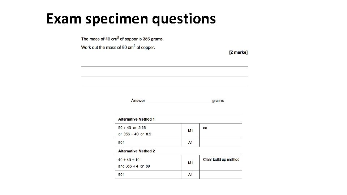Click the 'Answer' label

pos(138,101)
